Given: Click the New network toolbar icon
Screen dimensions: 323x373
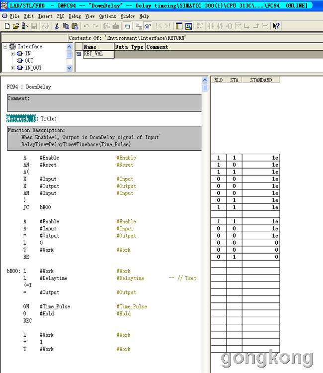Looking at the screenshot, I should click(x=200, y=26).
